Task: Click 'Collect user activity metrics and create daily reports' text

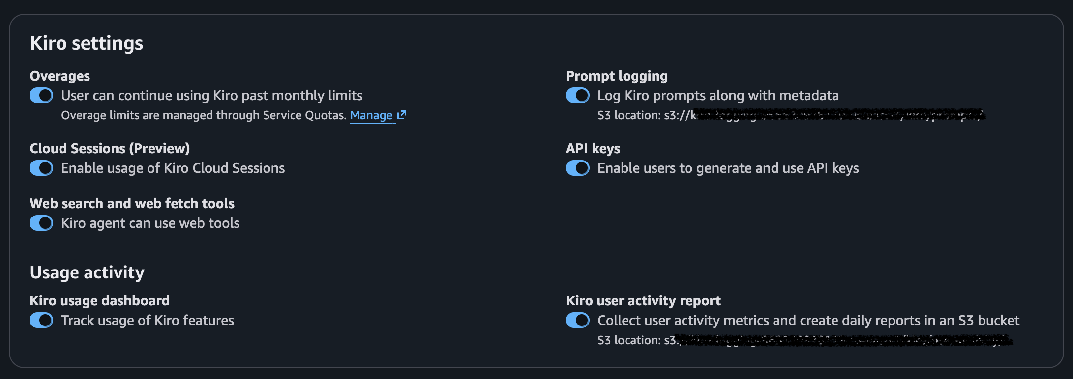Action: 808,321
